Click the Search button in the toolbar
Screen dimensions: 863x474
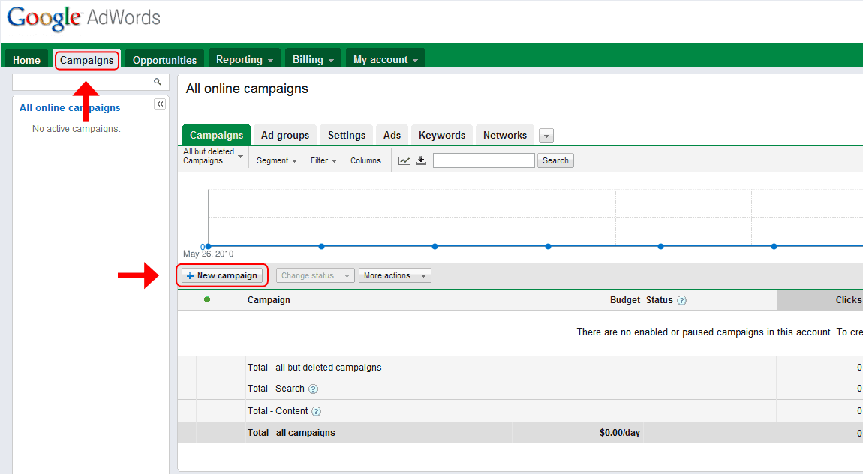click(x=555, y=160)
